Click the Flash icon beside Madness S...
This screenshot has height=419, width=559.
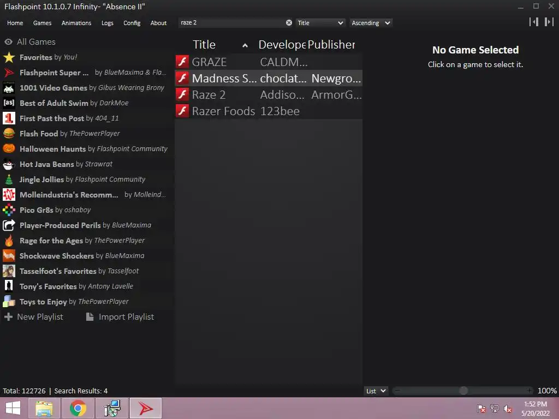click(x=182, y=78)
